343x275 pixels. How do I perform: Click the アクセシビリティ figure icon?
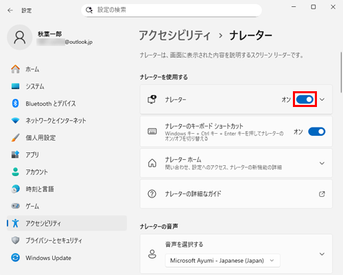[x=15, y=223]
